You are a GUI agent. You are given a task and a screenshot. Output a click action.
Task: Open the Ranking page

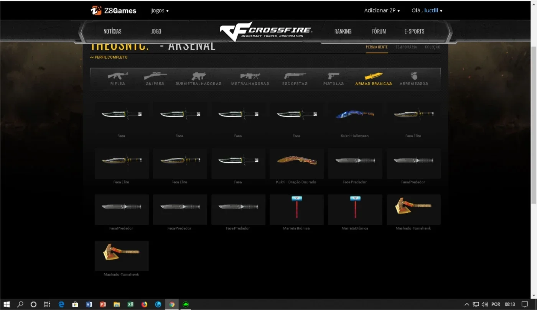tap(343, 31)
